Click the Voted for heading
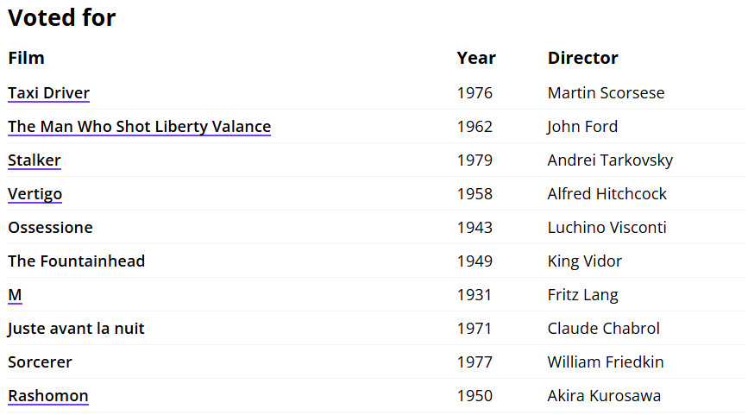Image resolution: width=748 pixels, height=415 pixels. (x=62, y=17)
